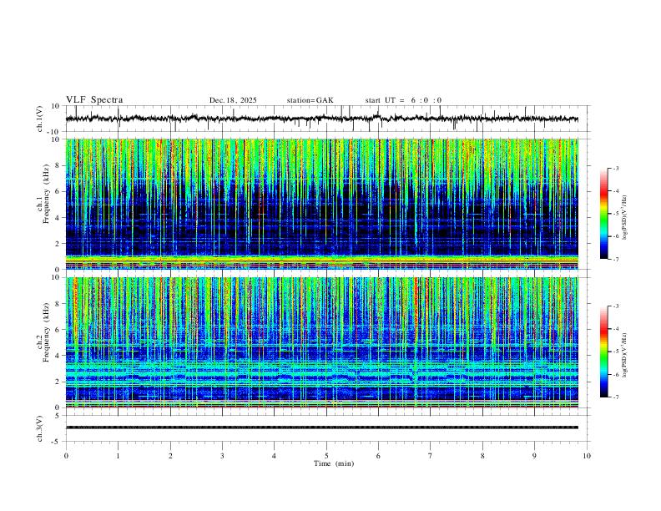Click time axis tick label '0'
Viewport: 661px width, 511px height.
coord(66,456)
